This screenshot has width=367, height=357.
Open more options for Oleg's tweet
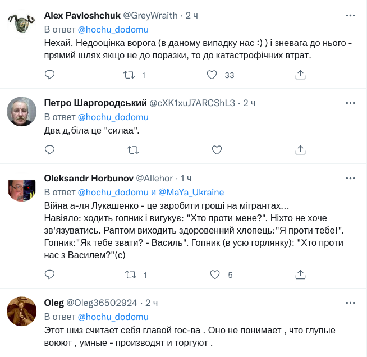coord(351,303)
